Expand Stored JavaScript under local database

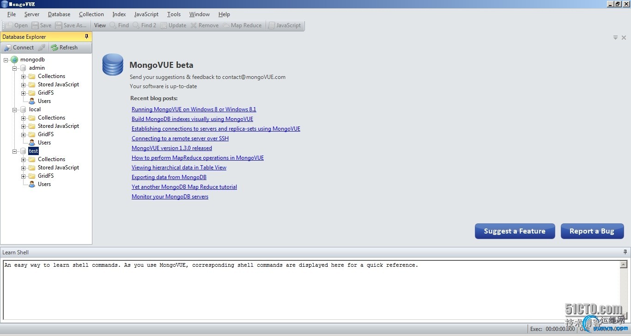coord(24,126)
